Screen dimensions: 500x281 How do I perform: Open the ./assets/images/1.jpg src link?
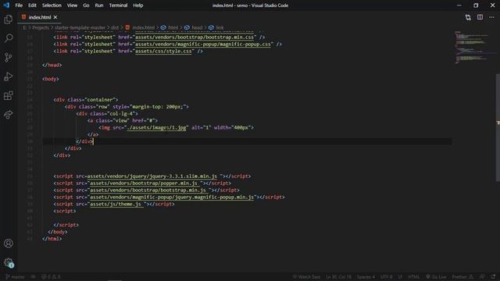[x=156, y=127]
